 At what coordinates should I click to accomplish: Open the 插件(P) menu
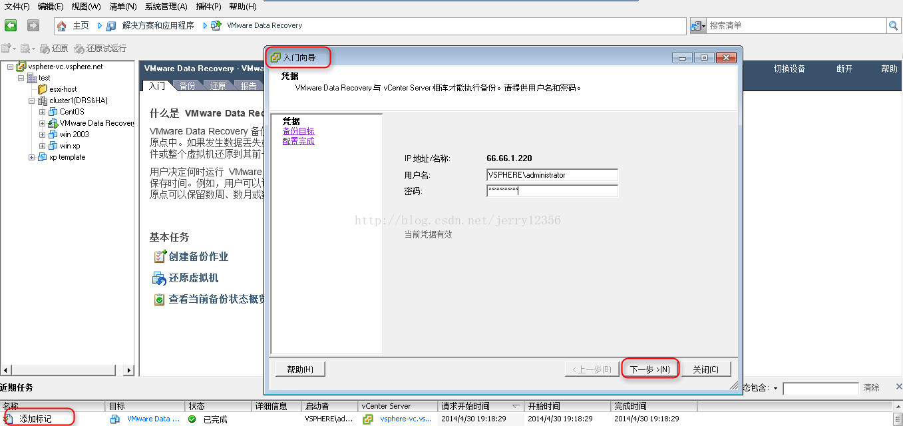(x=208, y=7)
